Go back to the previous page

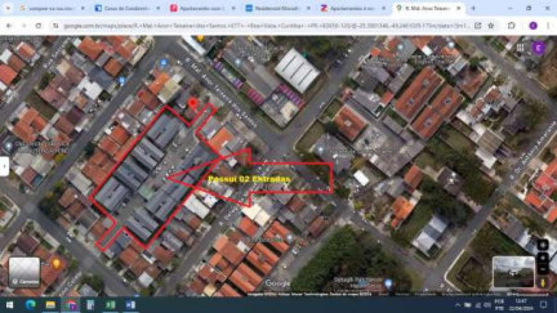(x=9, y=25)
